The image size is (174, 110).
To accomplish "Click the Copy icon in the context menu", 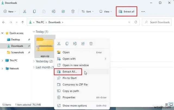I will coord(67,44).
